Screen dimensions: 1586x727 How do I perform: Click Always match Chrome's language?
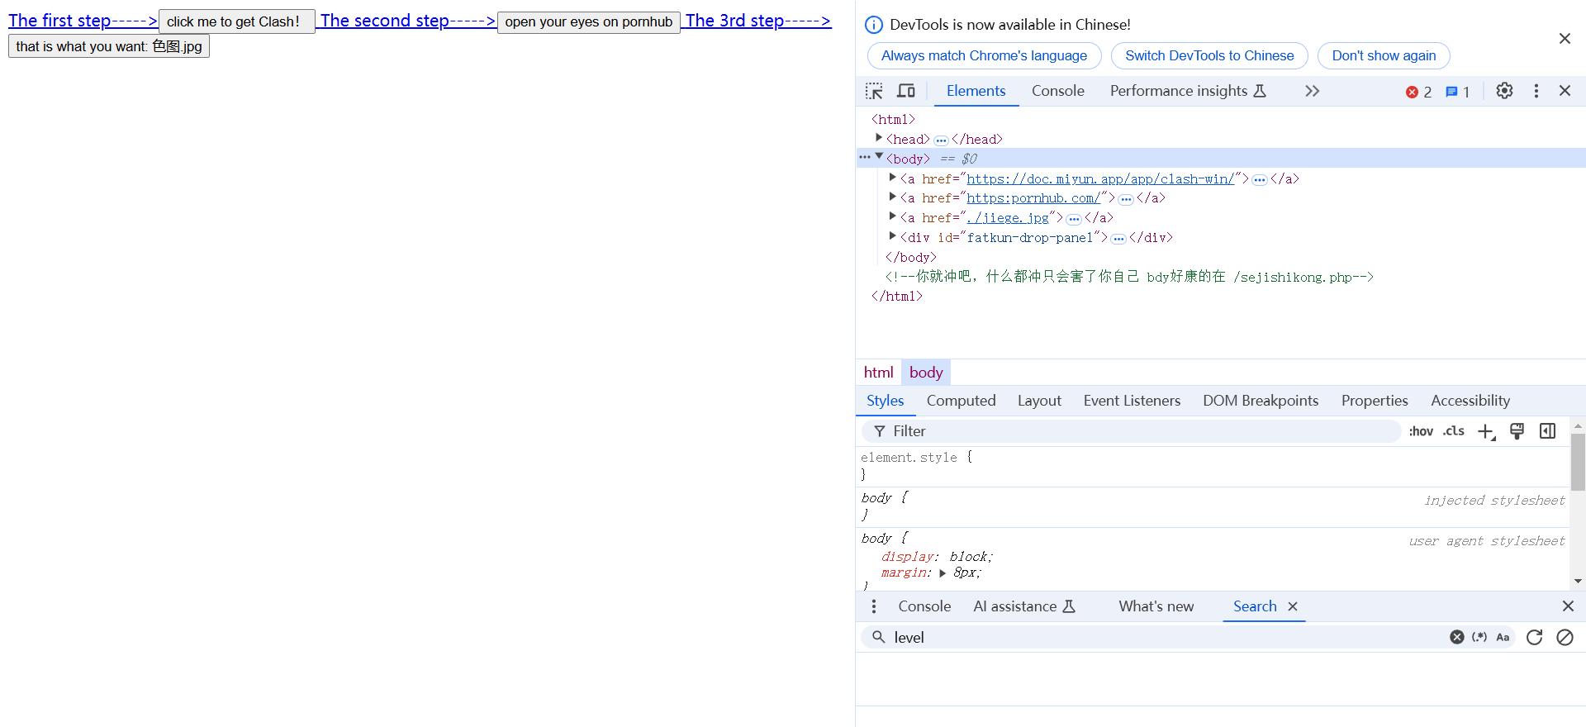(984, 55)
